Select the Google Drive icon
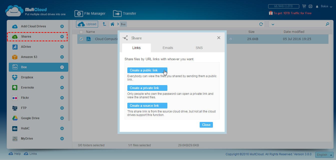This screenshot has height=160, width=336. (x=15, y=118)
